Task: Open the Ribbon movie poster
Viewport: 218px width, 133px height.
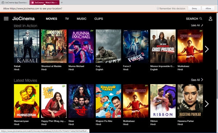Action: click(x=163, y=101)
